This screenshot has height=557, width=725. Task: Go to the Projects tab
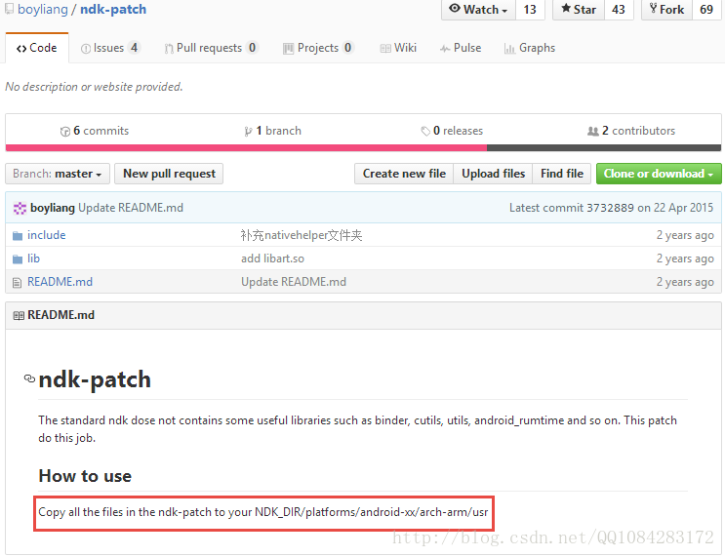pyautogui.click(x=318, y=48)
